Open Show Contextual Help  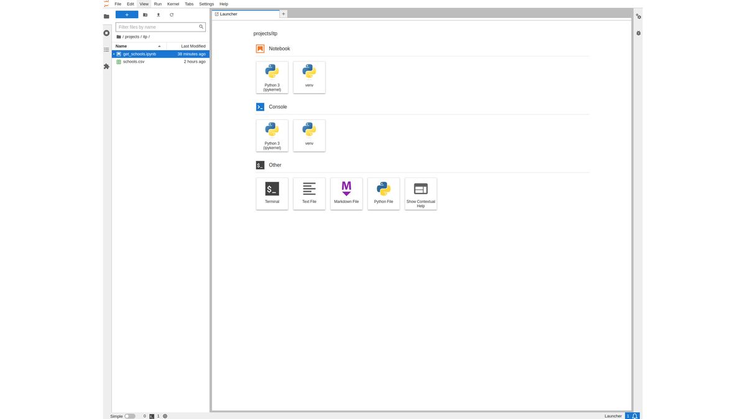pyautogui.click(x=421, y=192)
